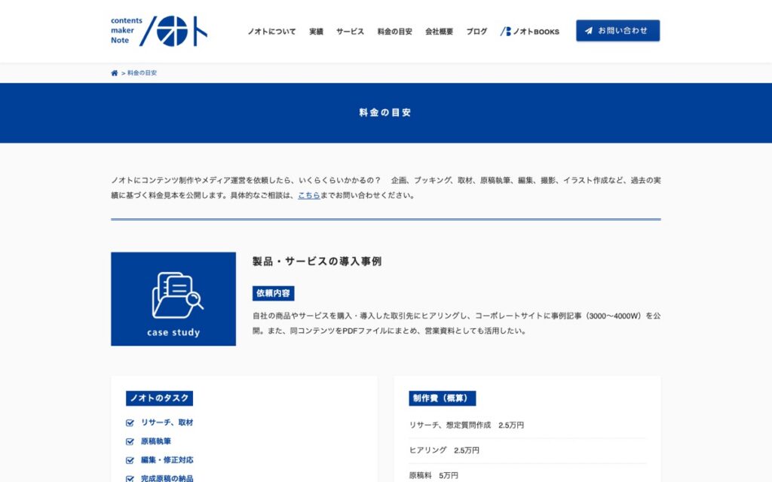
Task: Open ブログ menu item
Action: point(476,32)
